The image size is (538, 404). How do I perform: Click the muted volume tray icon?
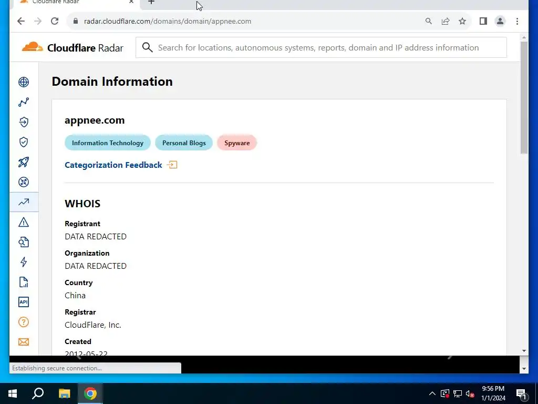[470, 393]
